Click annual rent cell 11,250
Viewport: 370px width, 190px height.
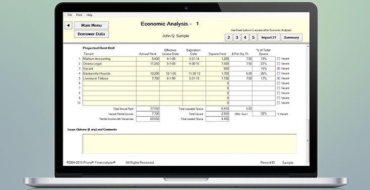click(148, 64)
